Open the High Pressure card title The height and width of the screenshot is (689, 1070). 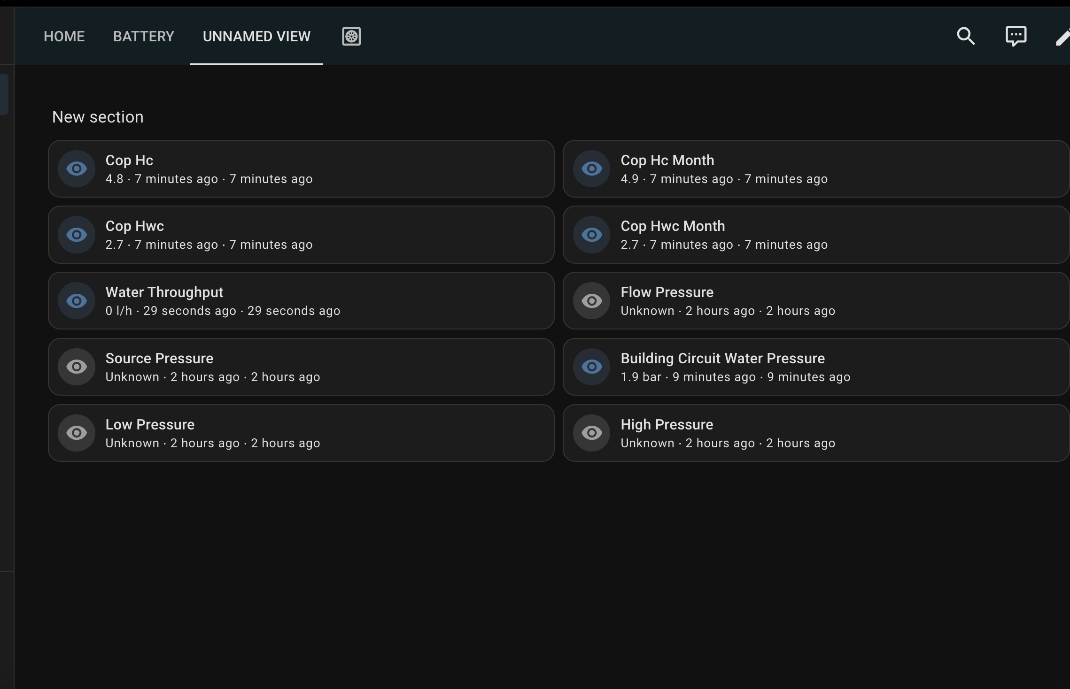coord(667,425)
